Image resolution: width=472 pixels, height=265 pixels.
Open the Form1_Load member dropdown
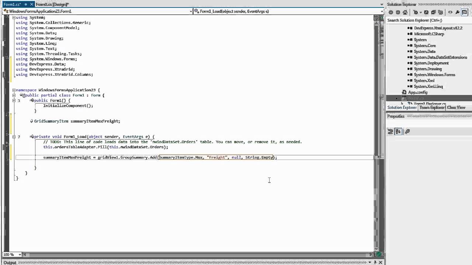coord(382,11)
